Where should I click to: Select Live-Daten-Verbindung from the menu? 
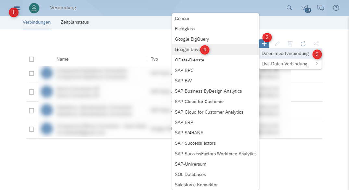[290, 64]
